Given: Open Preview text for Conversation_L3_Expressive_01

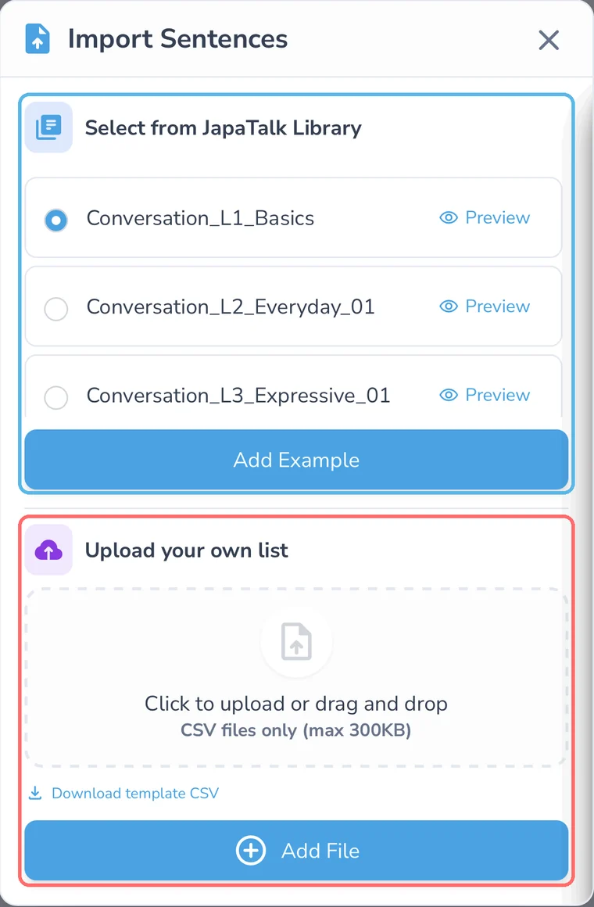Looking at the screenshot, I should [x=497, y=395].
